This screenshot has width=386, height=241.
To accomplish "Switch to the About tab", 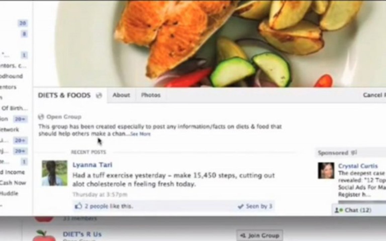I will [x=121, y=95].
